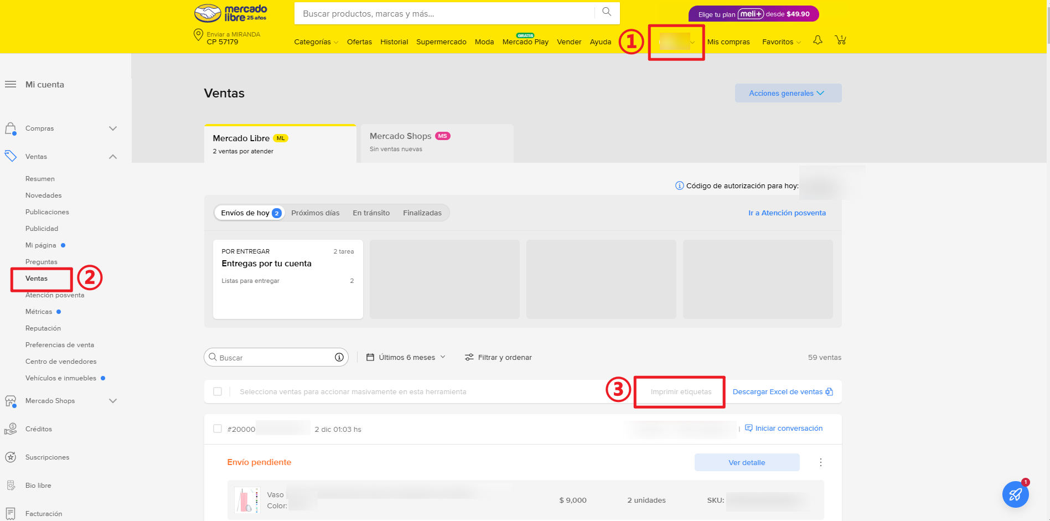Select the Envíos de hoy tab
The height and width of the screenshot is (521, 1050).
pos(250,213)
